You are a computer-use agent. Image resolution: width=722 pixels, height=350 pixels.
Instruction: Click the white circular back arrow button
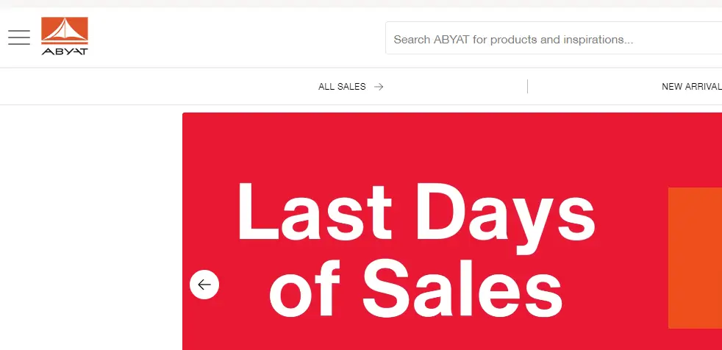[204, 285]
